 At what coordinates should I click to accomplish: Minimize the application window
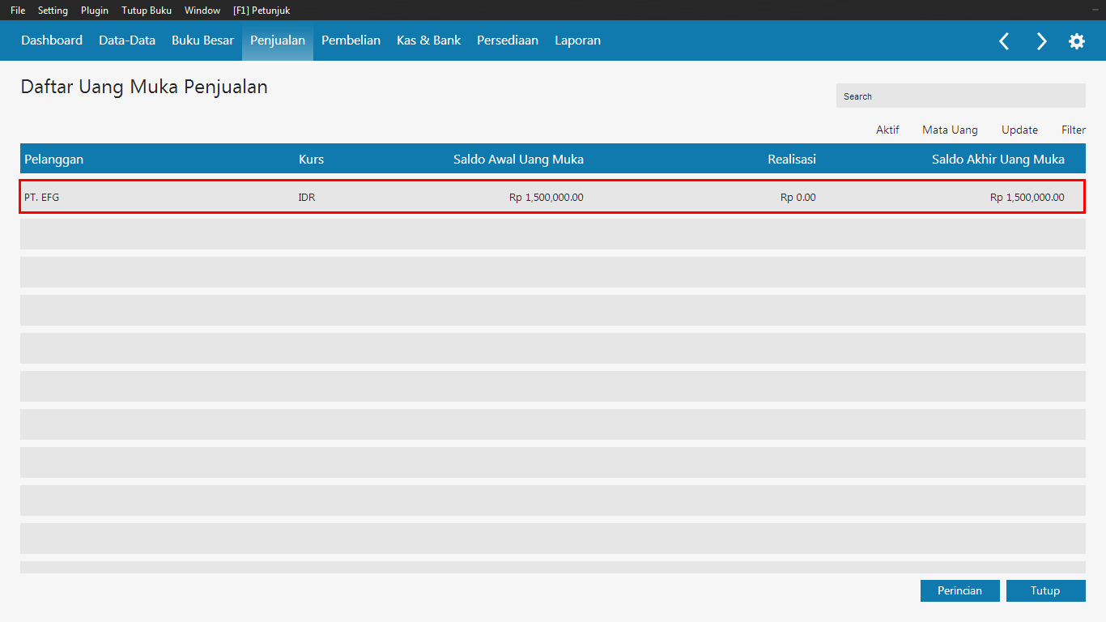pyautogui.click(x=1095, y=10)
